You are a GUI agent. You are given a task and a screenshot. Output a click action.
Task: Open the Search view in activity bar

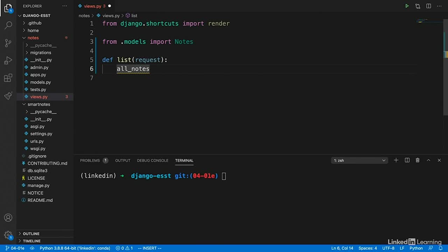coord(8,25)
